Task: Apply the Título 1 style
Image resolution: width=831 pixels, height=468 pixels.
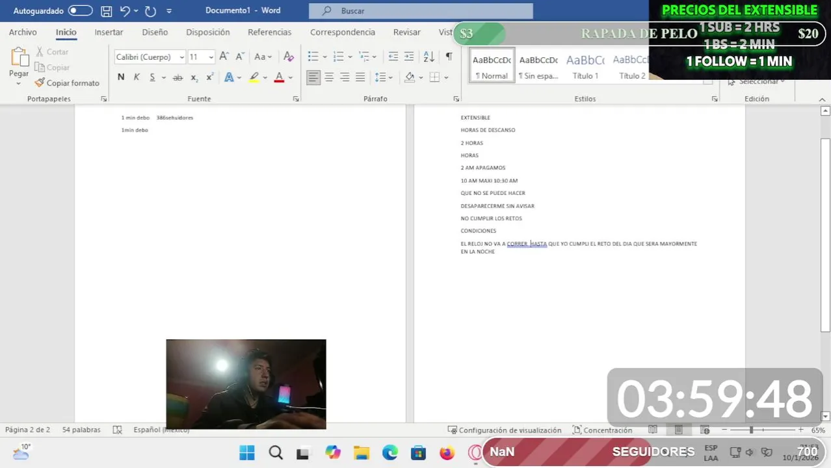Action: point(585,66)
